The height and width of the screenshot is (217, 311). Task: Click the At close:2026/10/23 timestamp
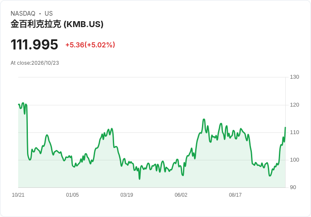(35, 63)
